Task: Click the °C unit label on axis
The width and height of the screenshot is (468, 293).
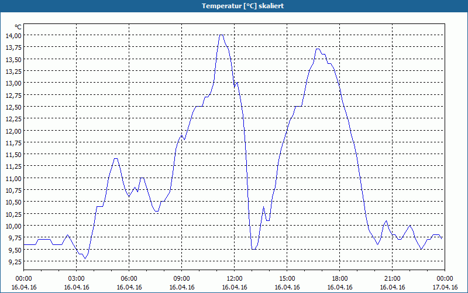Action: pyautogui.click(x=18, y=27)
